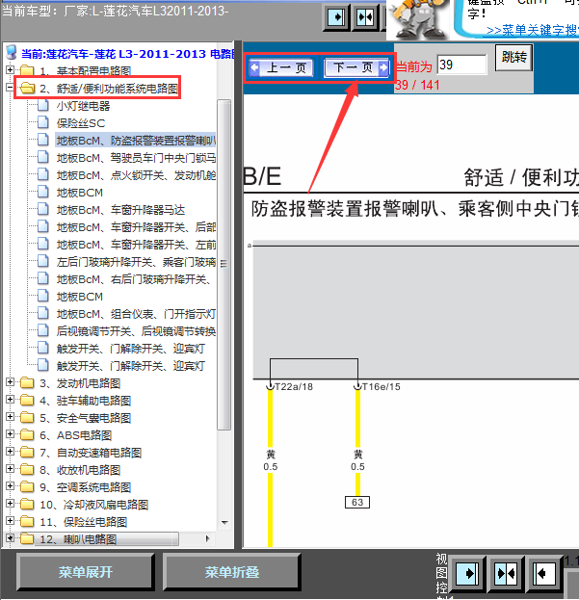Go to previous page with 上一页
The height and width of the screenshot is (600, 579).
pos(282,67)
